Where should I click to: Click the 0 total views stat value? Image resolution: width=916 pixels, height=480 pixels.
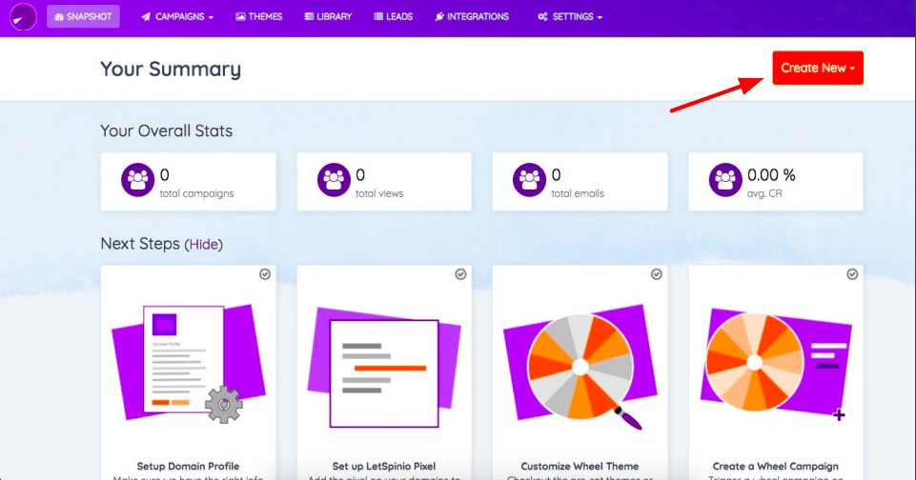(360, 174)
